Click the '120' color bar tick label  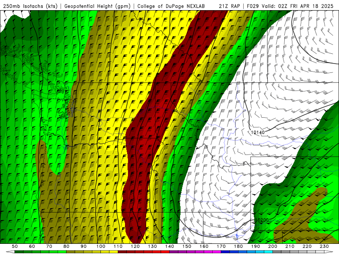[135, 246]
